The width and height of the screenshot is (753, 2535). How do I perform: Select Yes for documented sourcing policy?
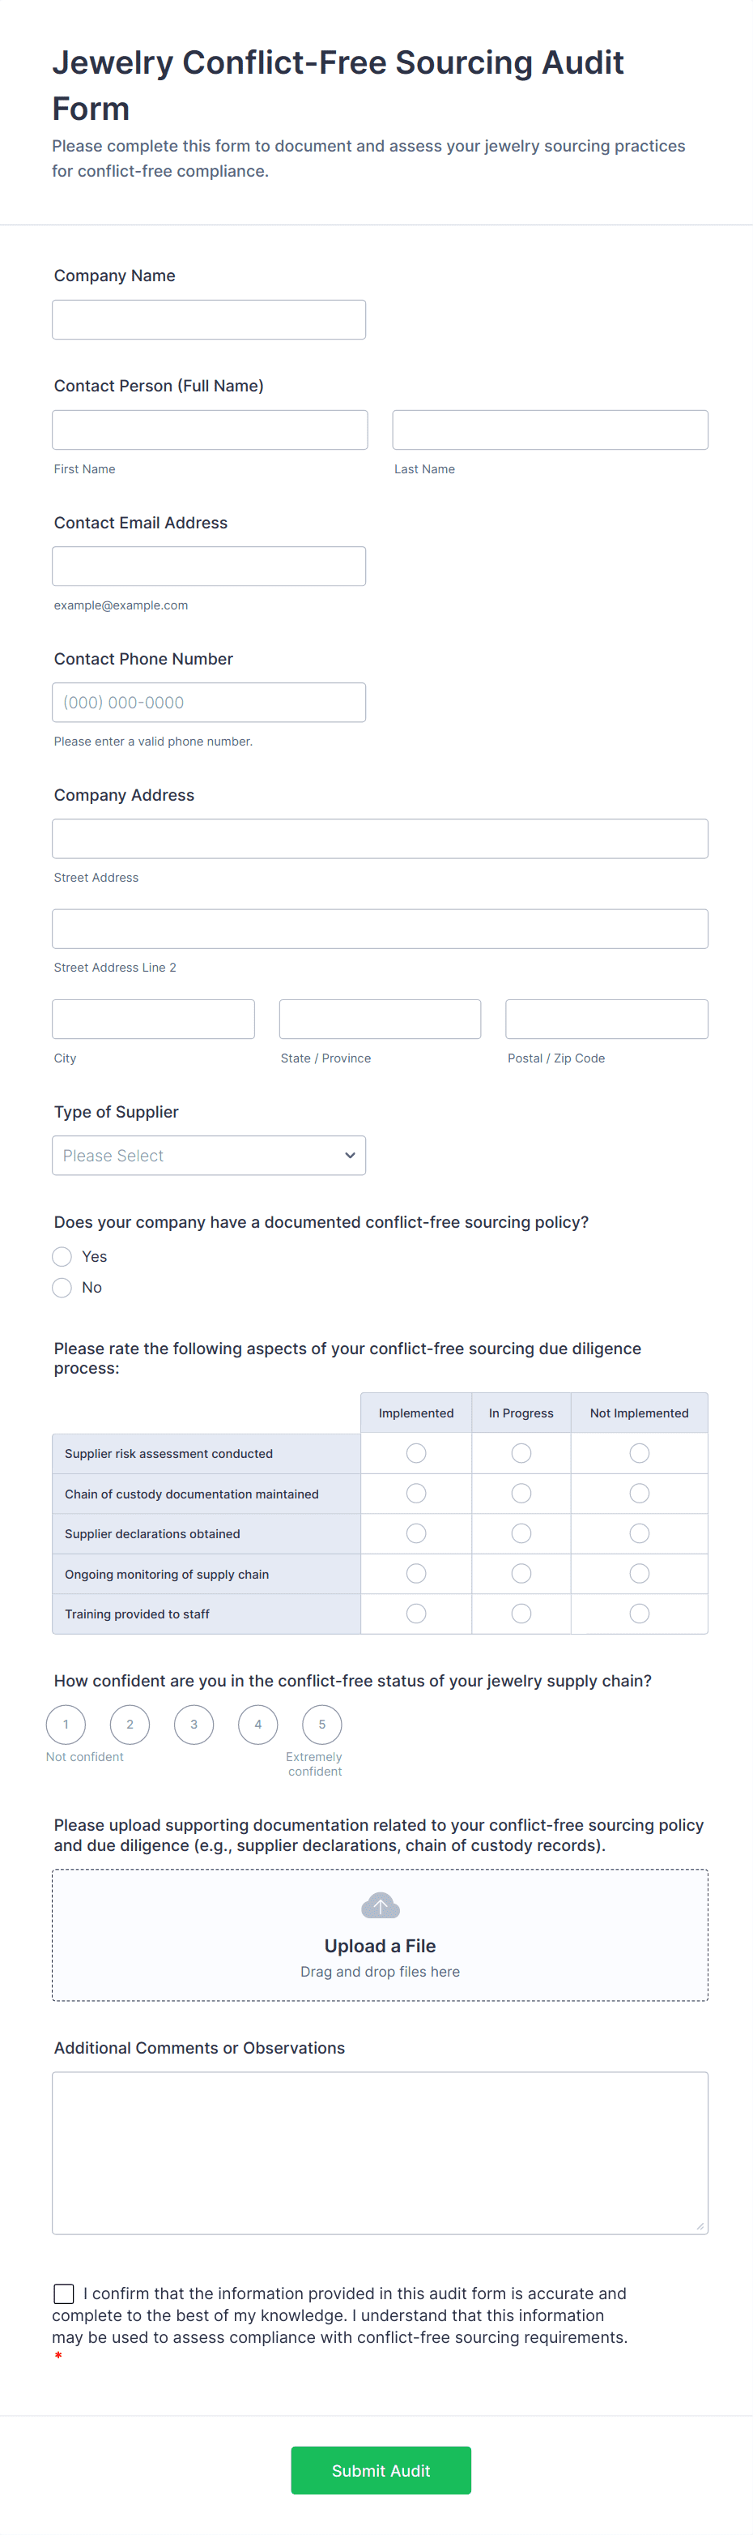(x=62, y=1257)
